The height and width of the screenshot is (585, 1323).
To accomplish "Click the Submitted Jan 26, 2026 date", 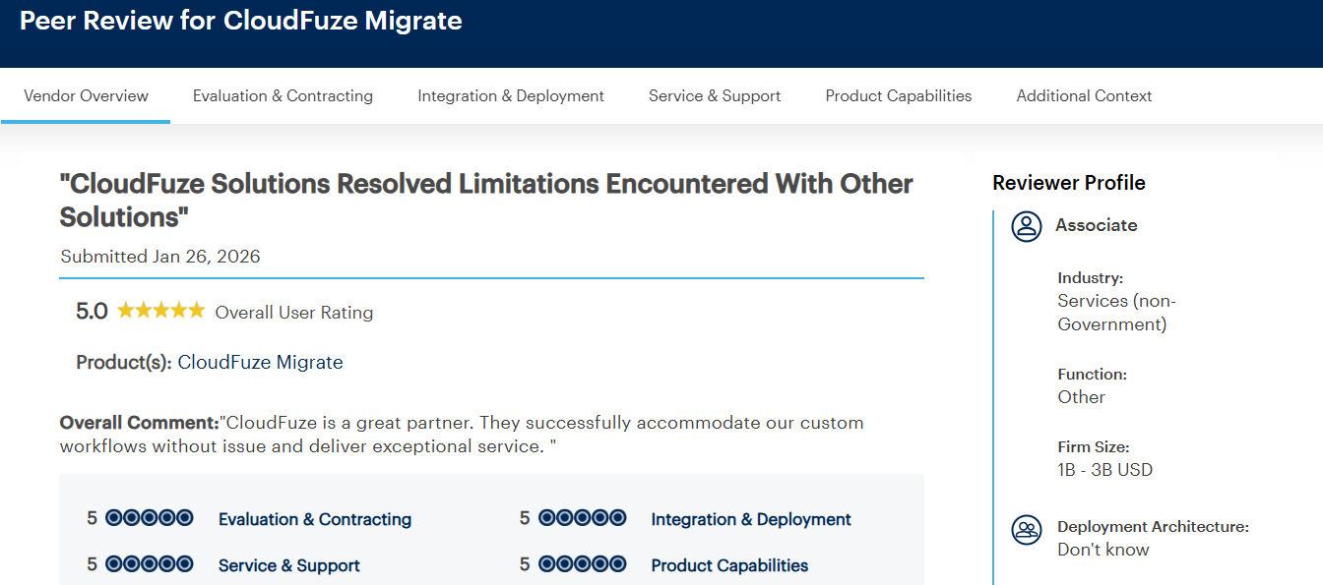I will [160, 256].
